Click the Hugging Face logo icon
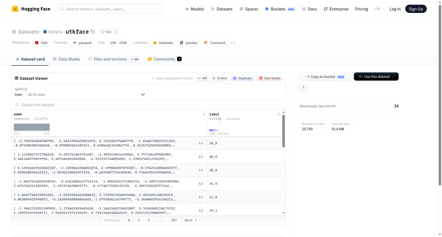The image size is (442, 237). coord(15,9)
